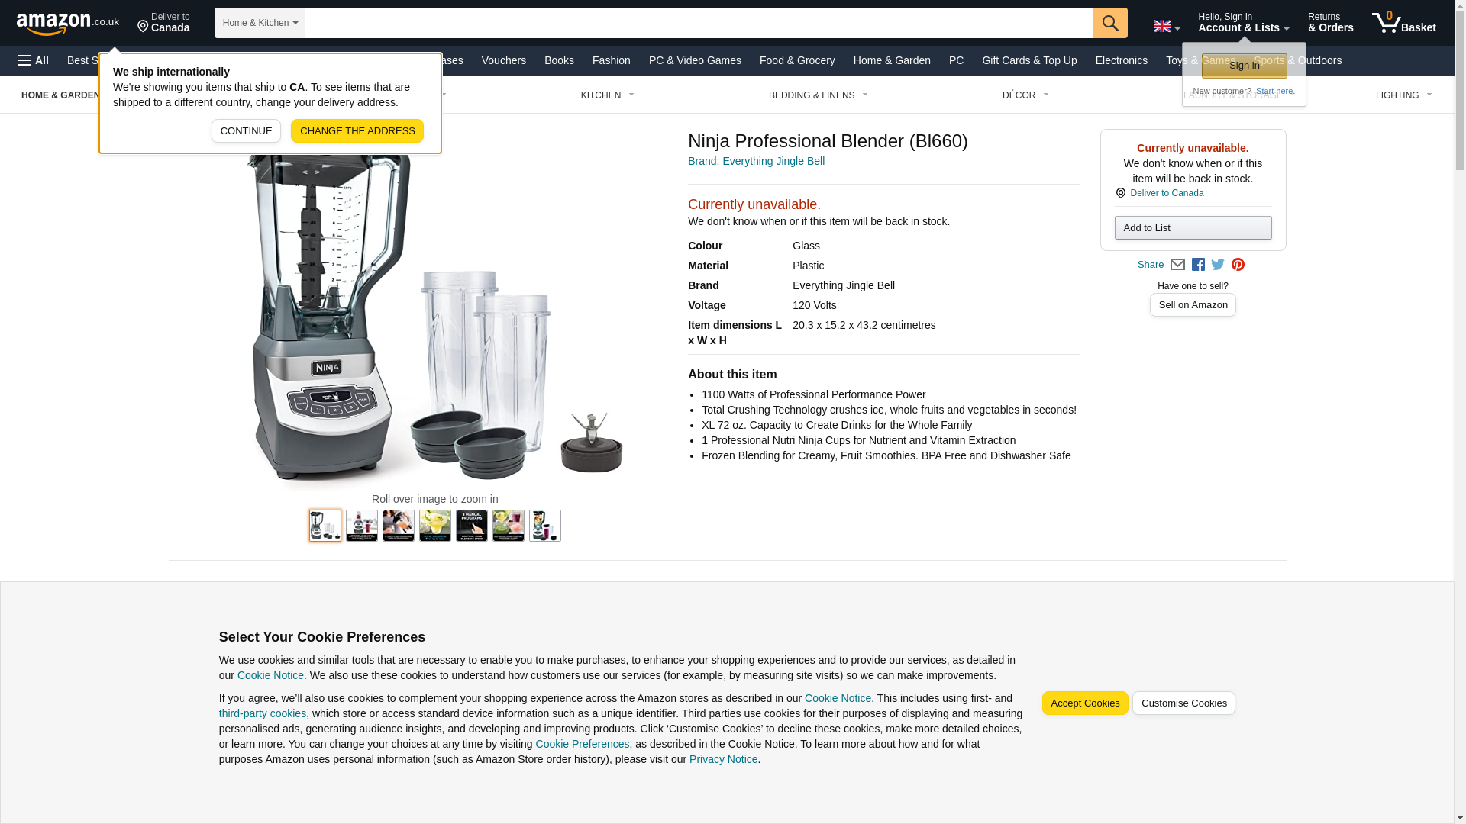Open the Electronics navigation item
This screenshot has height=824, width=1466.
[1121, 60]
